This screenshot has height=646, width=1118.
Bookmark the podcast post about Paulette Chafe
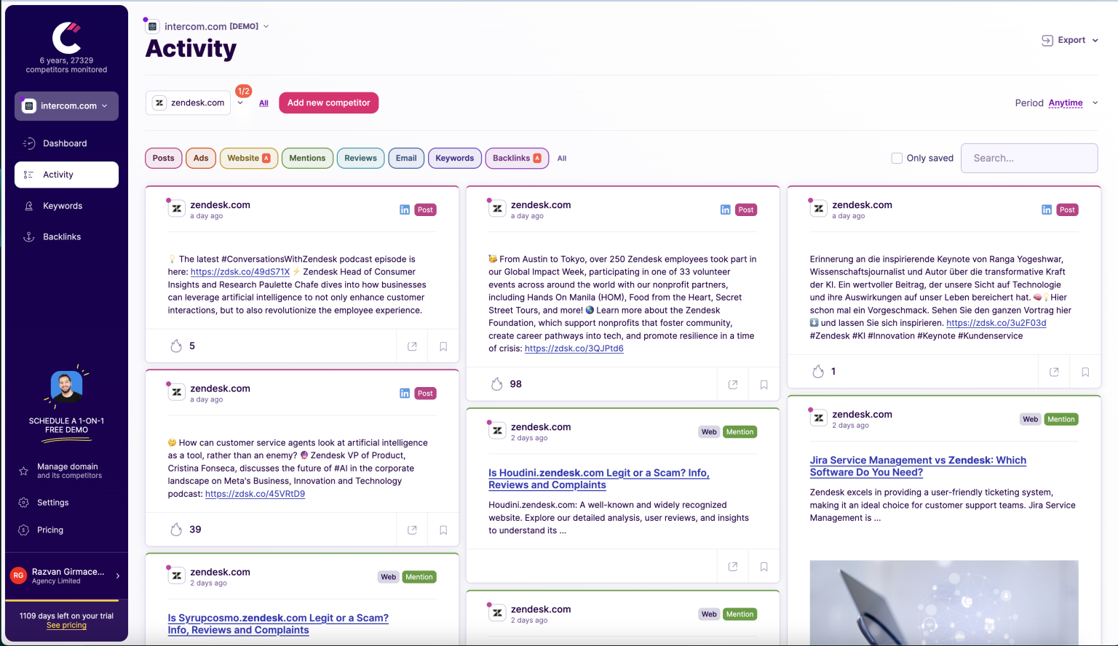(443, 346)
